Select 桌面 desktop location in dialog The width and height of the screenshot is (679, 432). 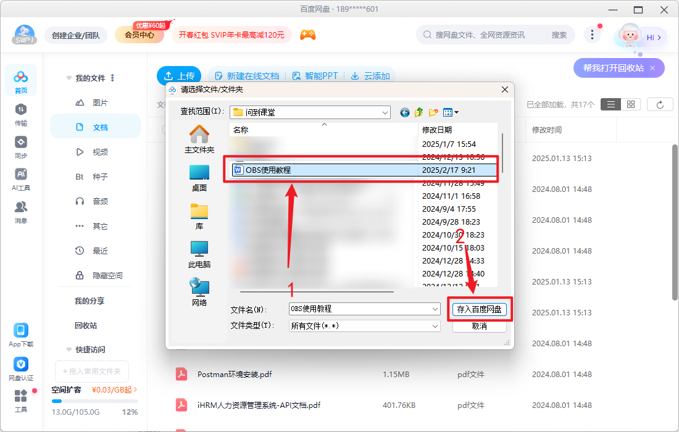click(199, 178)
